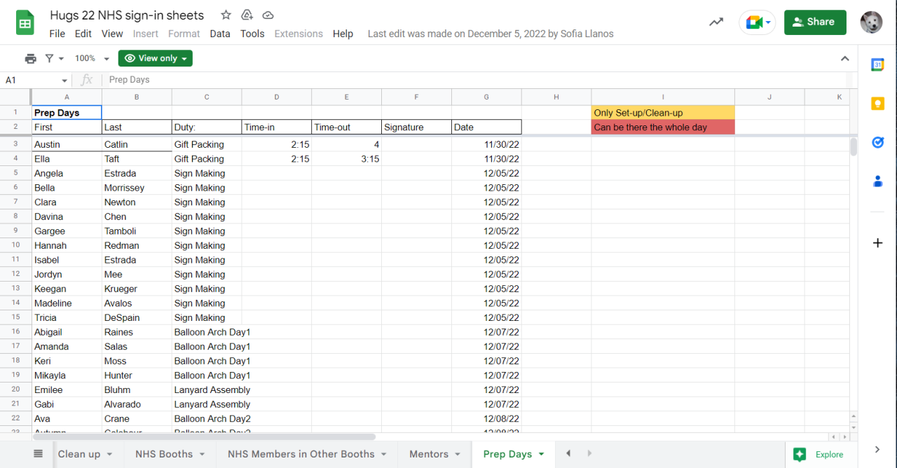This screenshot has height=468, width=897.
Task: Select the red 'Can be there the whole day' cell
Action: click(662, 128)
